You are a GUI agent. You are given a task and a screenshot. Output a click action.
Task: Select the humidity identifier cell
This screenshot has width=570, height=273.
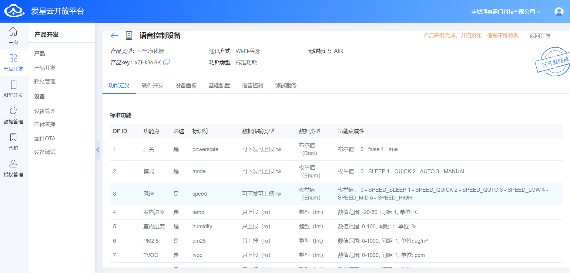(x=202, y=226)
